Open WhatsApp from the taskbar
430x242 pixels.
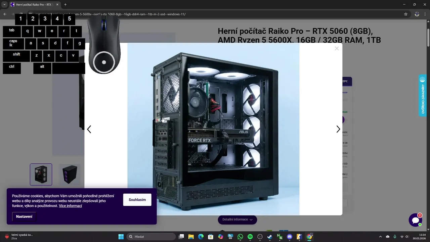pyautogui.click(x=240, y=237)
